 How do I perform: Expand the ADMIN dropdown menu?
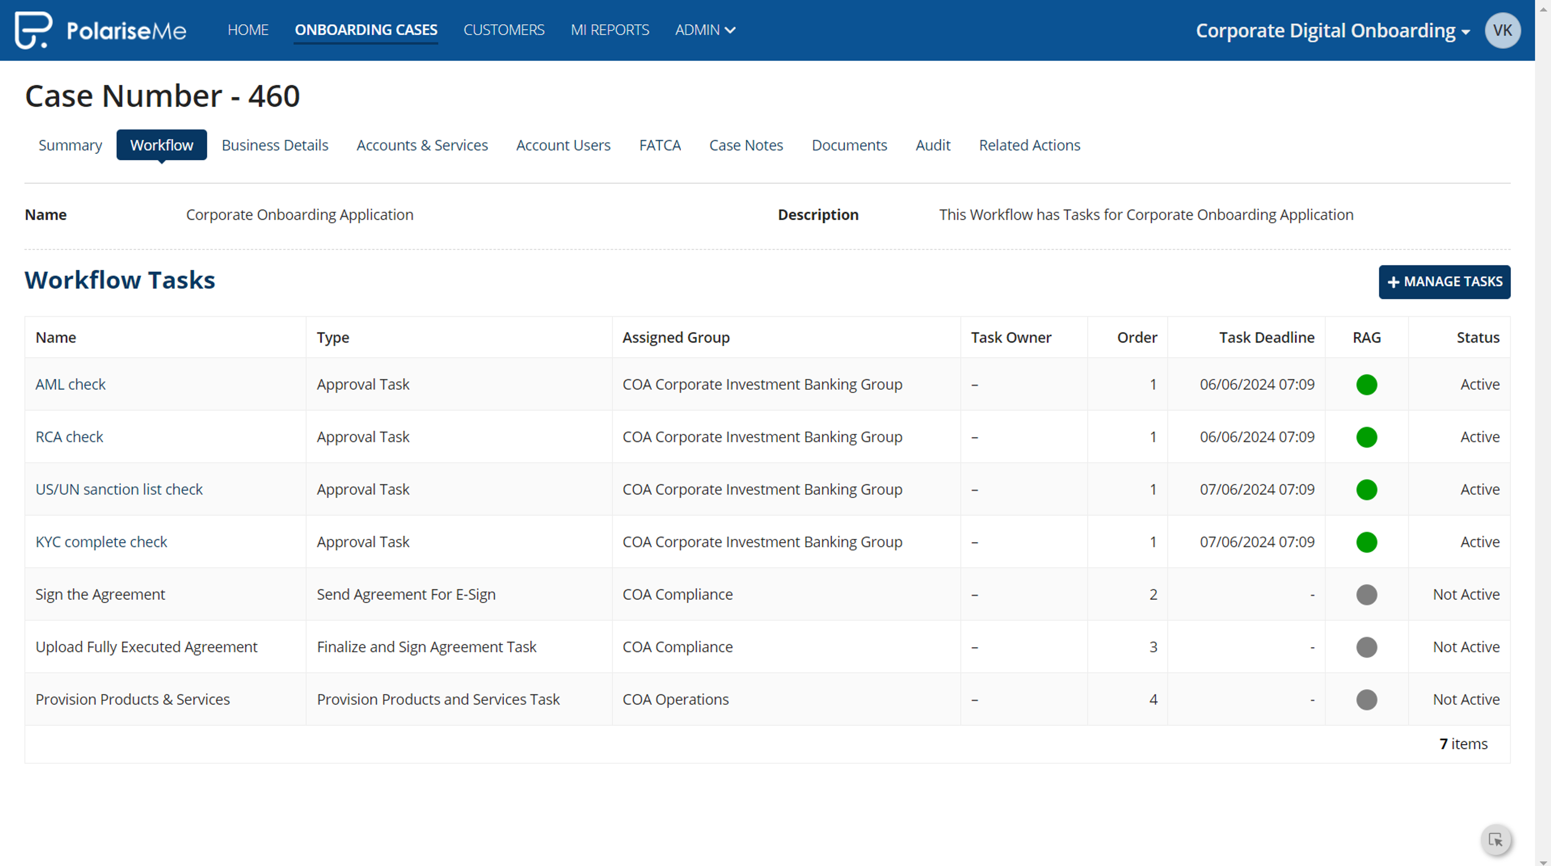[705, 30]
